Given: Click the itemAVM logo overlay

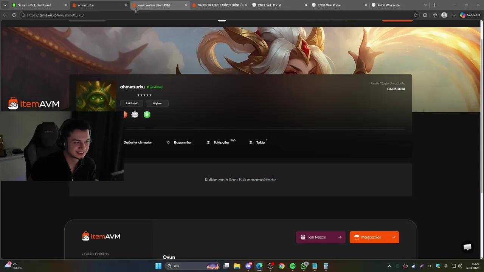Looking at the screenshot, I should (34, 104).
